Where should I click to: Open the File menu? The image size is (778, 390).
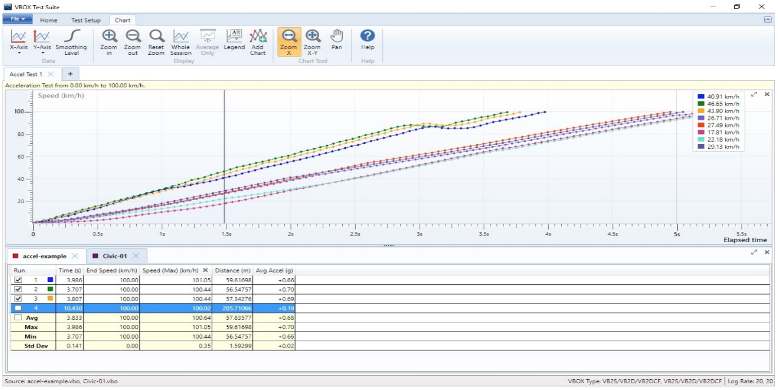coord(17,19)
